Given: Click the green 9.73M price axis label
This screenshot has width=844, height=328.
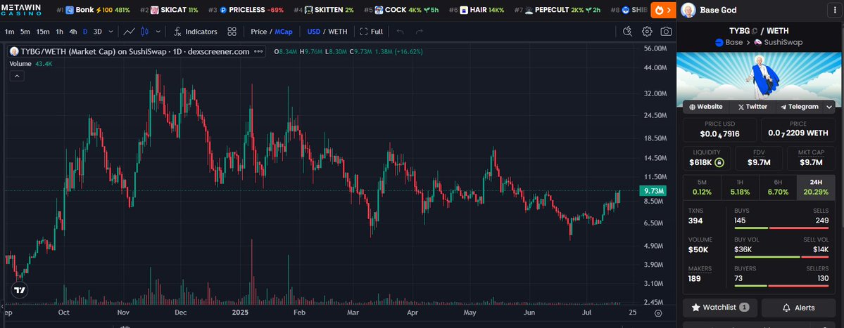Looking at the screenshot, I should tap(653, 190).
